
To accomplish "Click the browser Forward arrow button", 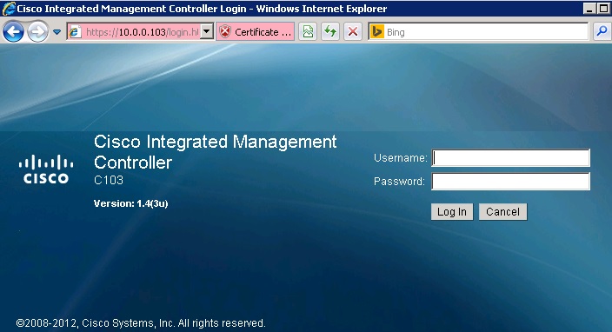I will (37, 32).
